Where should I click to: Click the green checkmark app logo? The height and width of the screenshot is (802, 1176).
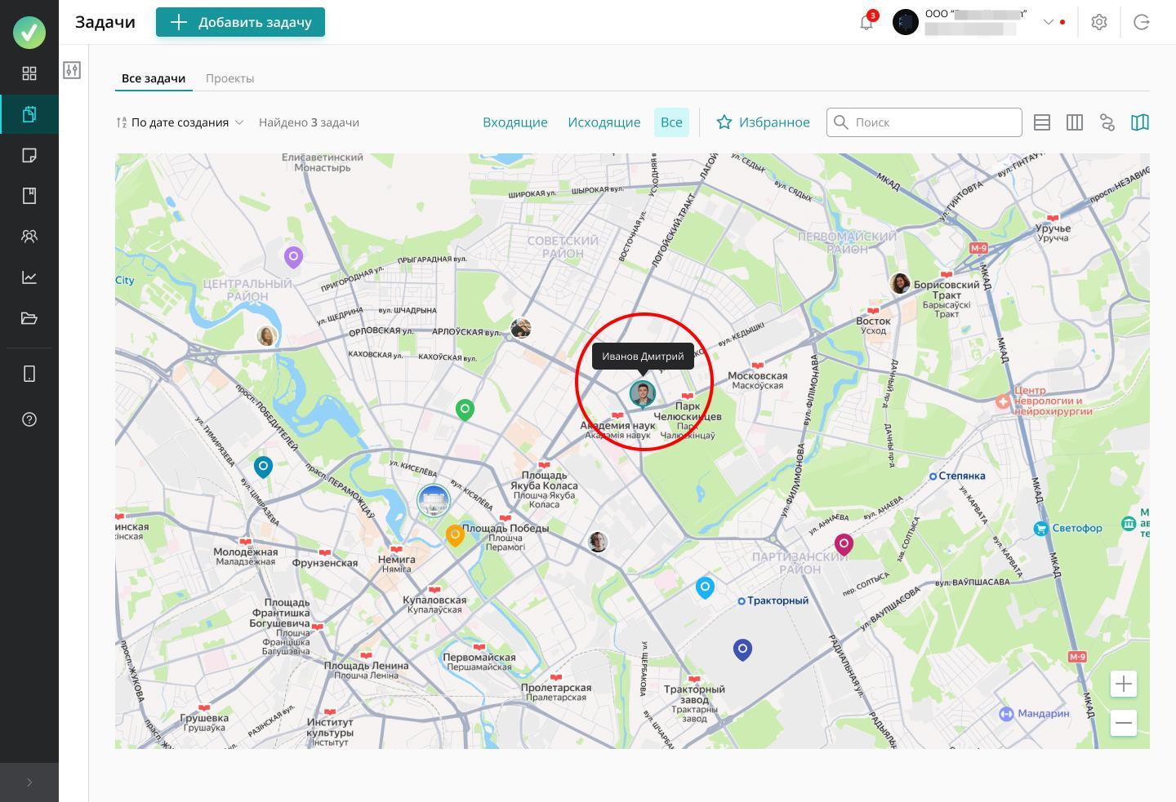pyautogui.click(x=29, y=32)
